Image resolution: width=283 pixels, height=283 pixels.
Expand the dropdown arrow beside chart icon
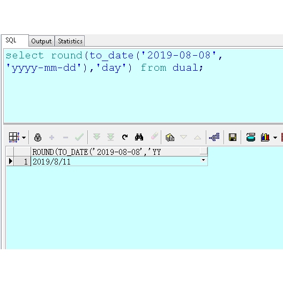[275, 138]
